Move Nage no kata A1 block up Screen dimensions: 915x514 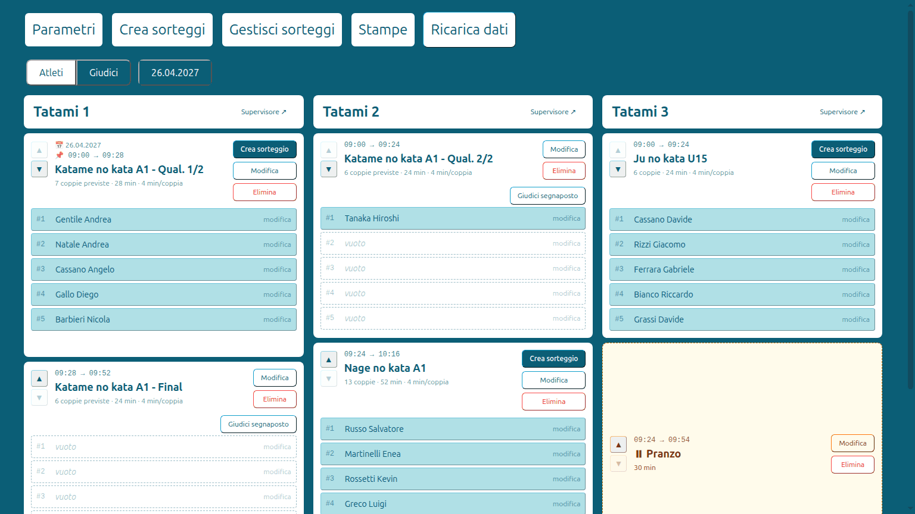tap(329, 360)
